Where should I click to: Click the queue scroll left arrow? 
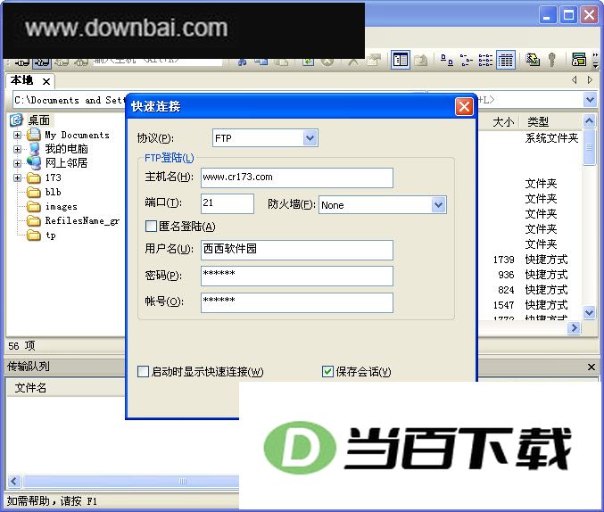14,481
